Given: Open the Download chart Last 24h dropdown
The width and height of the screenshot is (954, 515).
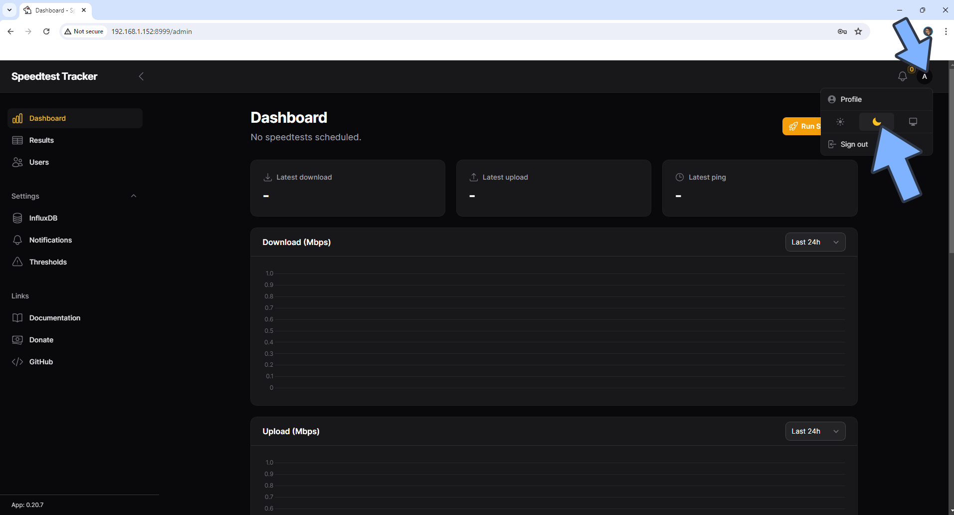Looking at the screenshot, I should 815,242.
